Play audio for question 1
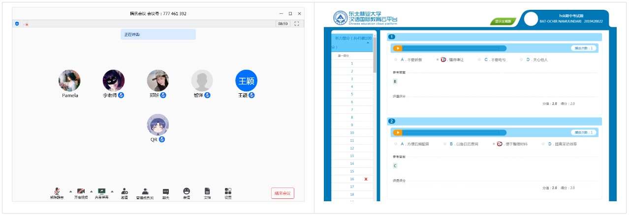The width and height of the screenshot is (629, 215). coord(398,48)
